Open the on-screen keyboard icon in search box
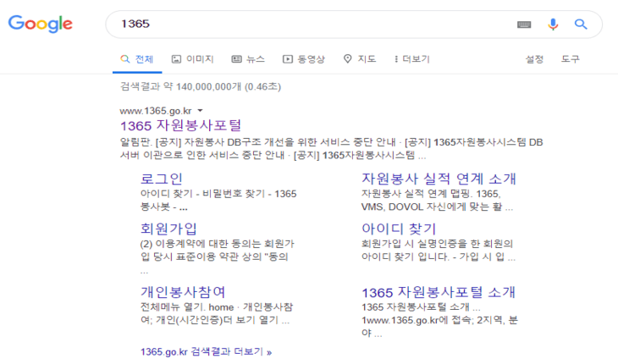Viewport: 618px width, 364px height. tap(524, 25)
